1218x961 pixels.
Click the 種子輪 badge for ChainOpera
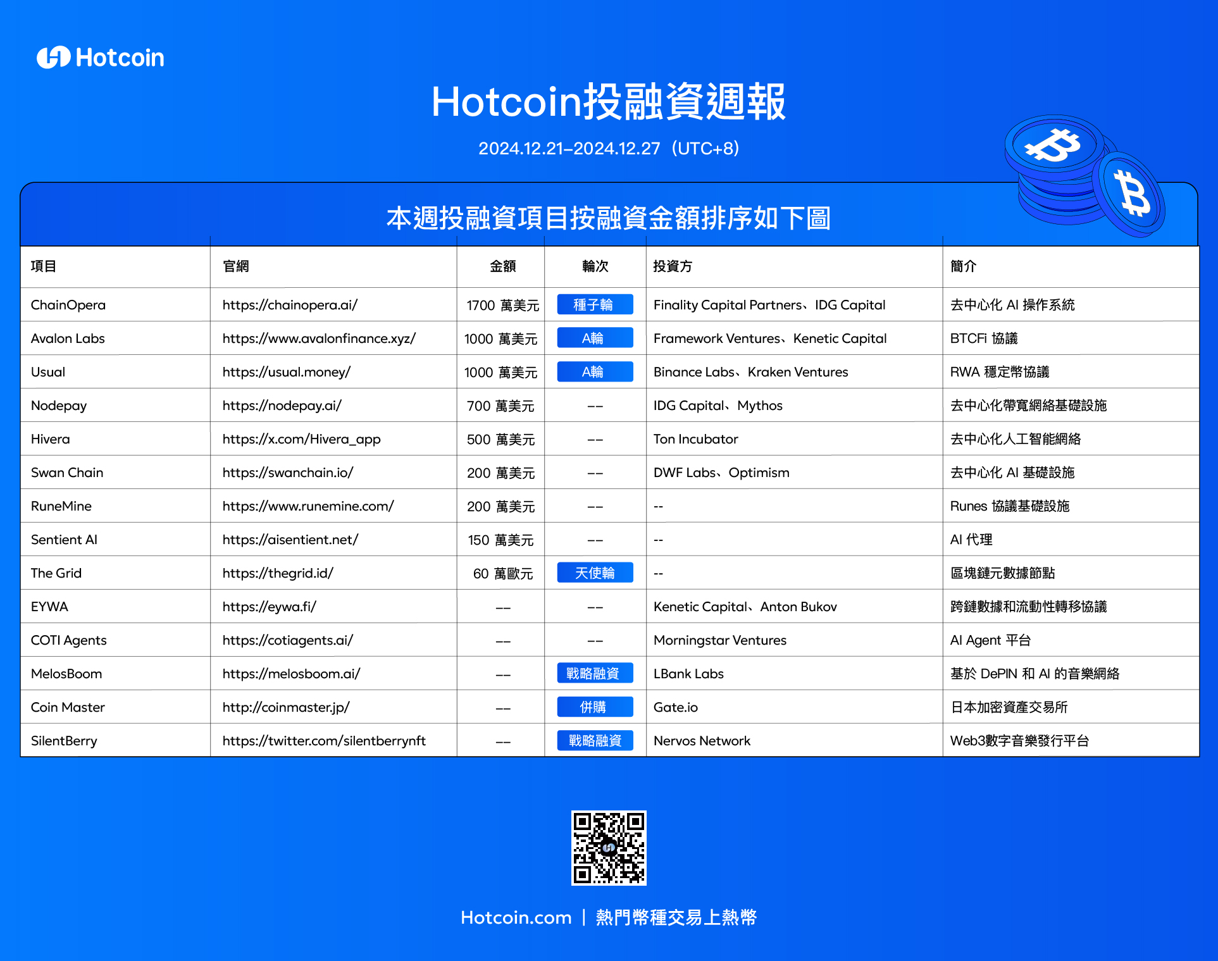point(595,304)
